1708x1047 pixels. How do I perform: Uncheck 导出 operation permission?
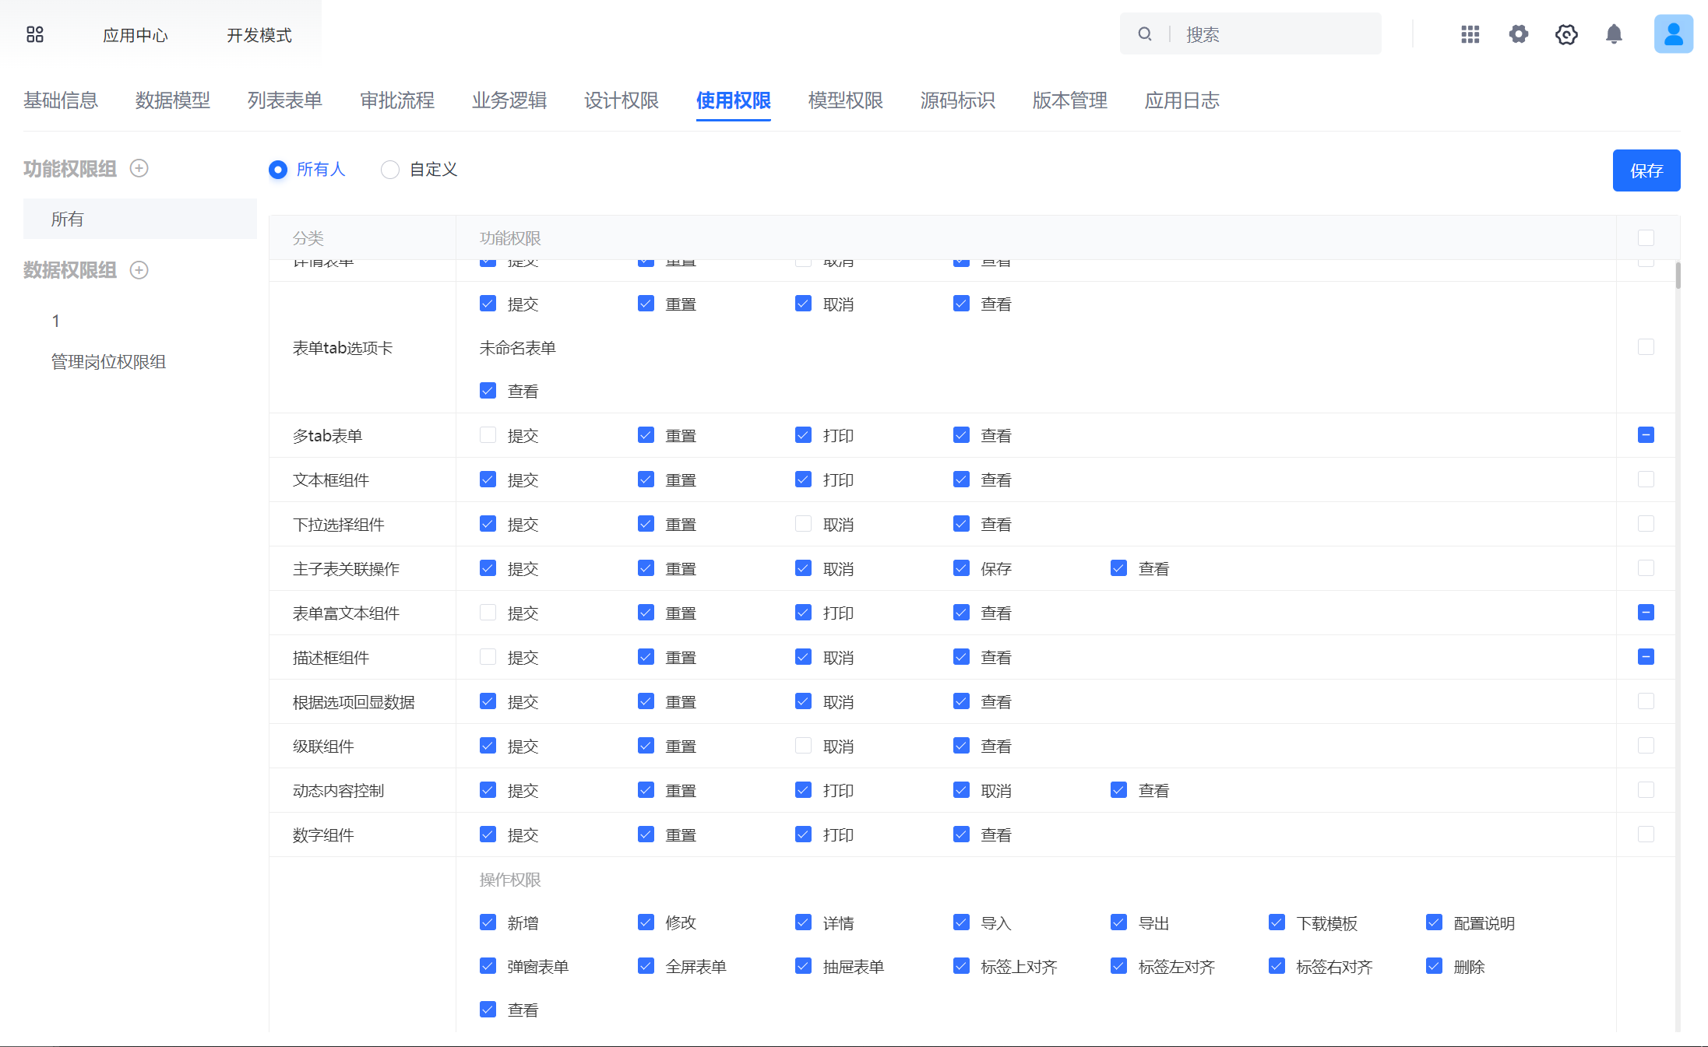pyautogui.click(x=1119, y=922)
